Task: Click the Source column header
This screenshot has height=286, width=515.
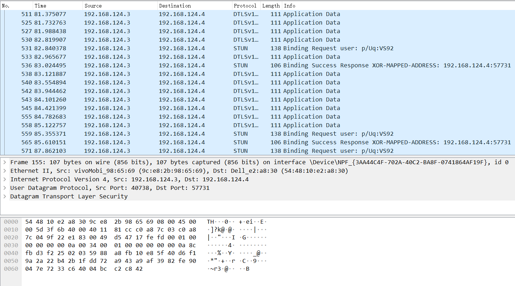Action: (120, 6)
